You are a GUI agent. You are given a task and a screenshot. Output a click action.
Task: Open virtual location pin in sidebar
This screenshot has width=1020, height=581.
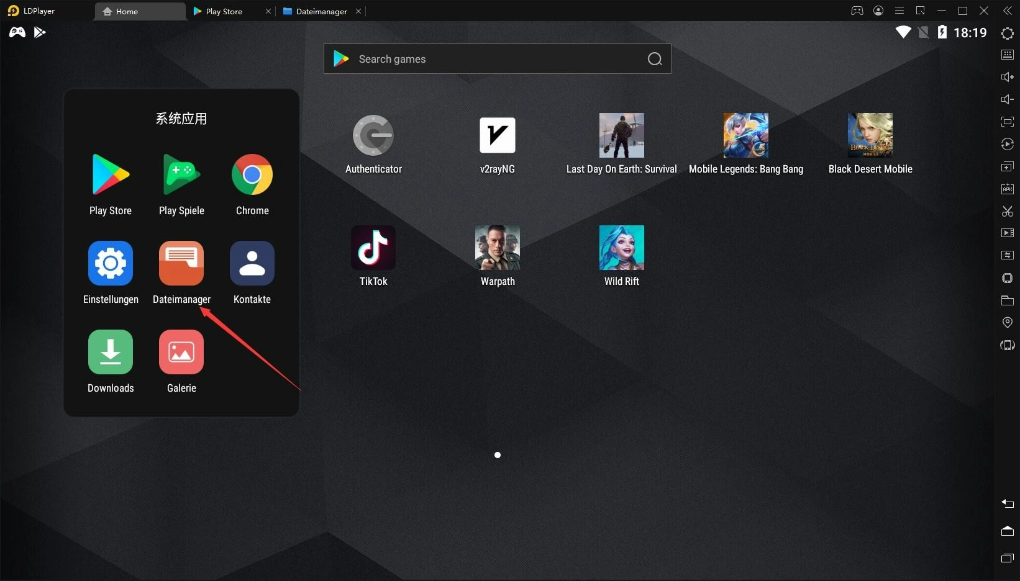pos(1008,322)
